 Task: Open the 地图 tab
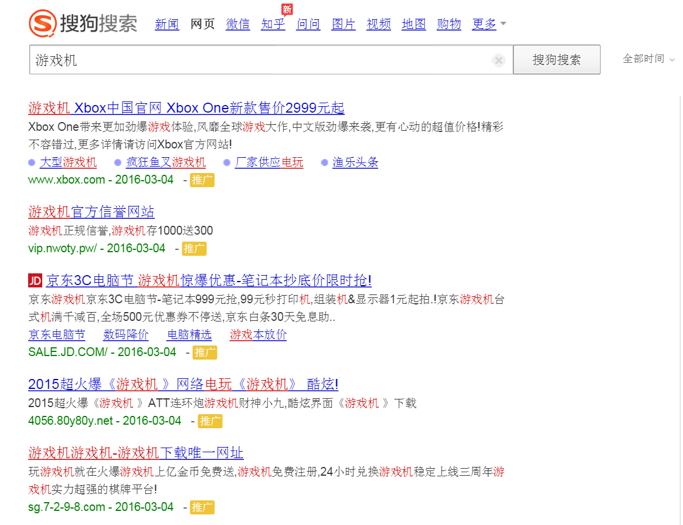click(414, 24)
